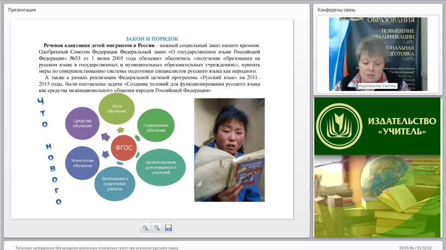Click the speaker's webcam video feed

point(378,54)
